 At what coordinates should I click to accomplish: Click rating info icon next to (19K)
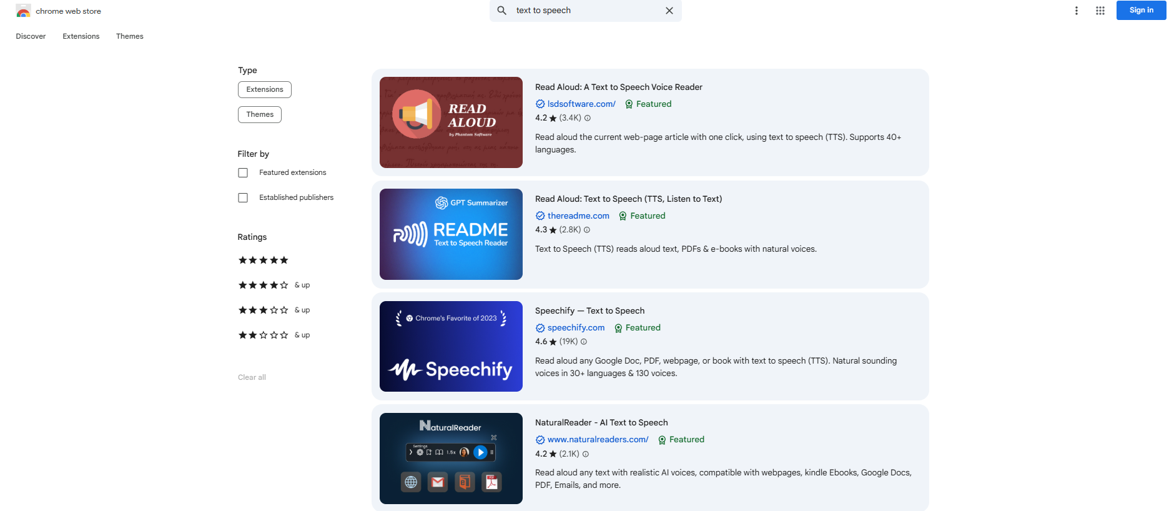(x=584, y=342)
